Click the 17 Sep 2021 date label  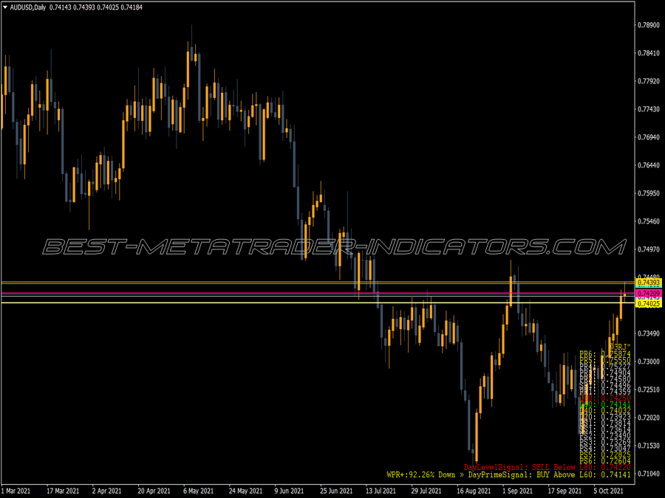[x=565, y=491]
